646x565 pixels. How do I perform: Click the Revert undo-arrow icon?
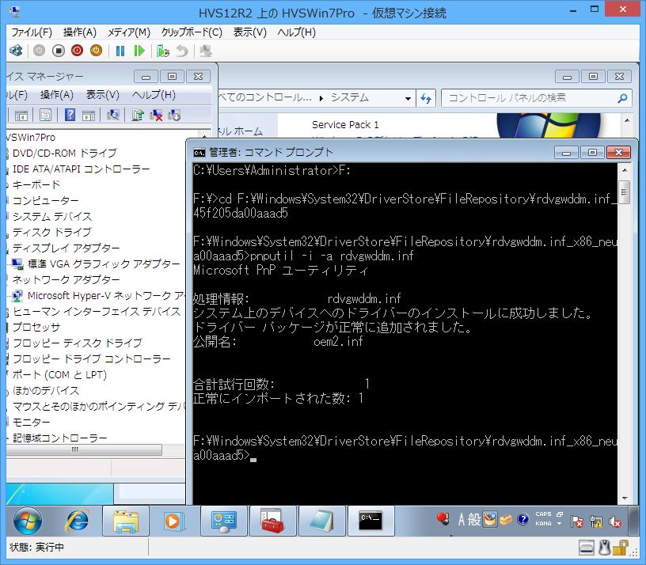pyautogui.click(x=182, y=51)
